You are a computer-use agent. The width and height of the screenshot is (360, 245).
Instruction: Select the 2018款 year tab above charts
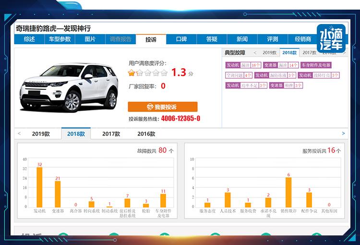pyautogui.click(x=76, y=134)
